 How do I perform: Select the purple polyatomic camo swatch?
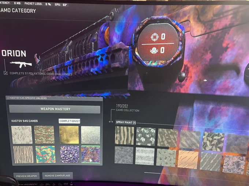click(x=70, y=154)
